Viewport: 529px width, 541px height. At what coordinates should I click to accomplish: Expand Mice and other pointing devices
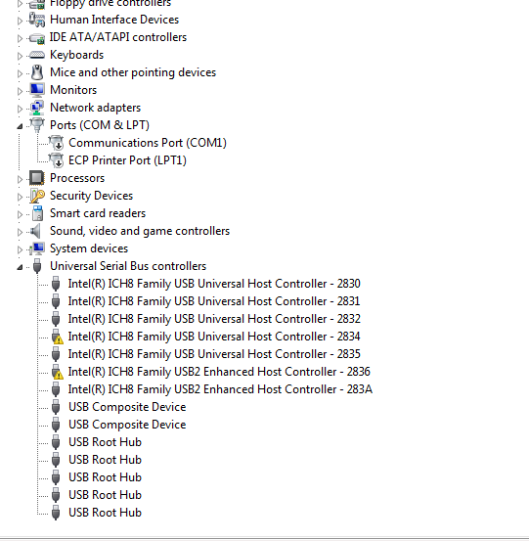(20, 73)
